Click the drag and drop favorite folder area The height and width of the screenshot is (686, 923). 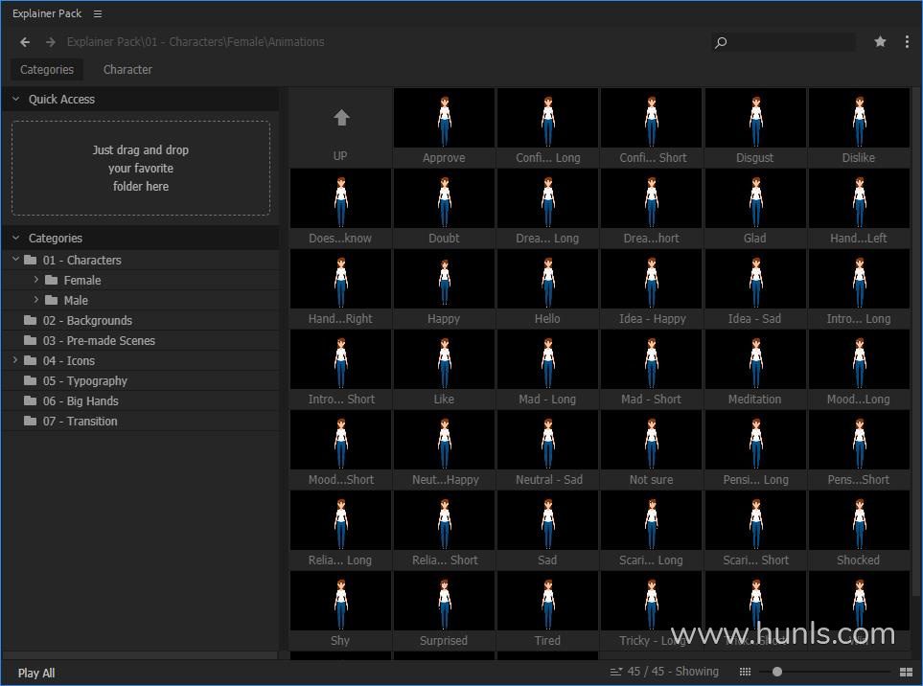[x=141, y=169]
